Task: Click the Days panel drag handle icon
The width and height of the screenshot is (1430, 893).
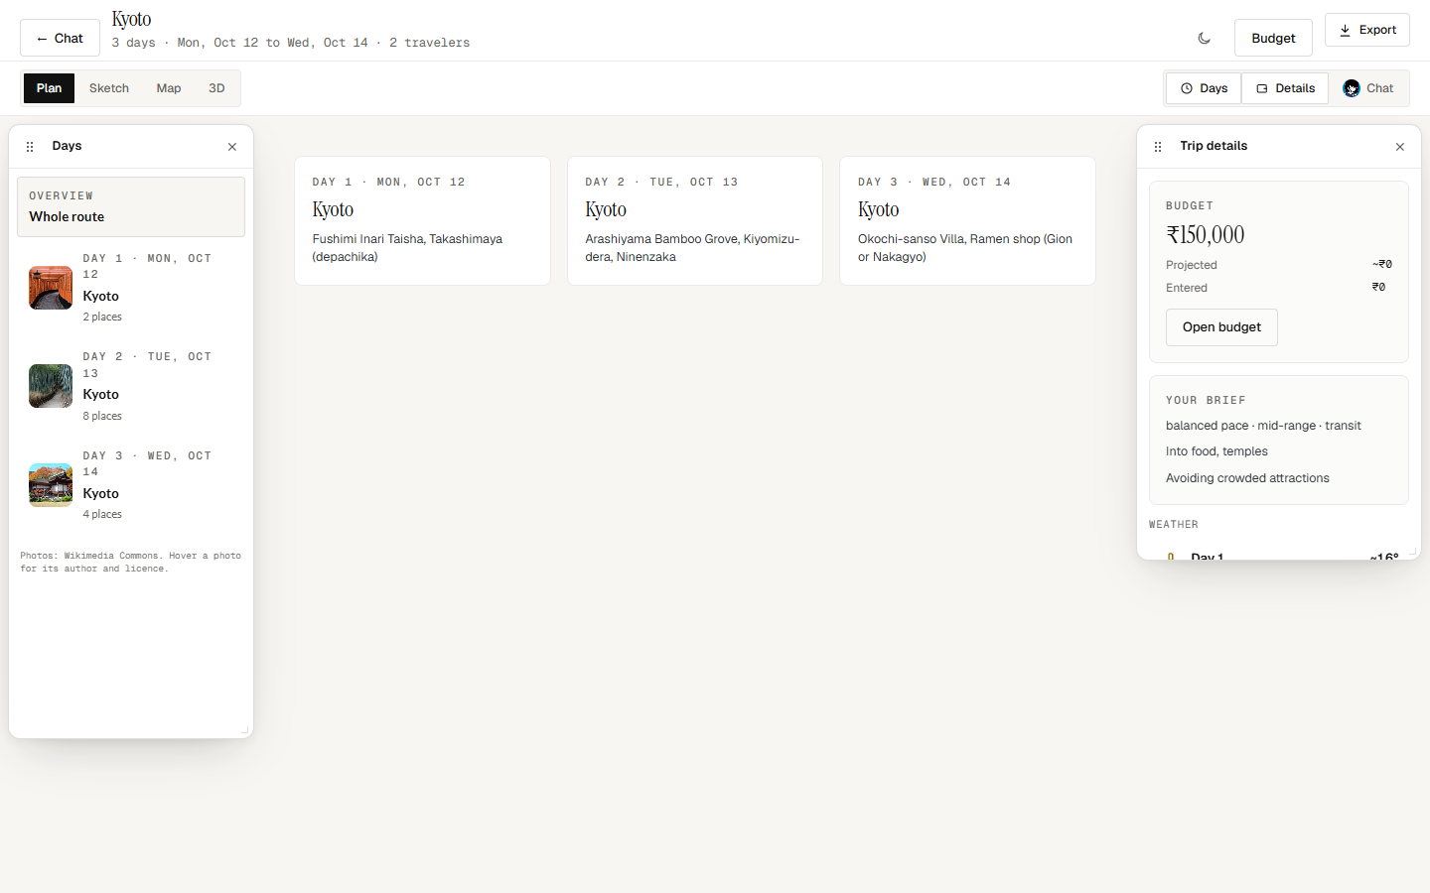Action: point(30,147)
